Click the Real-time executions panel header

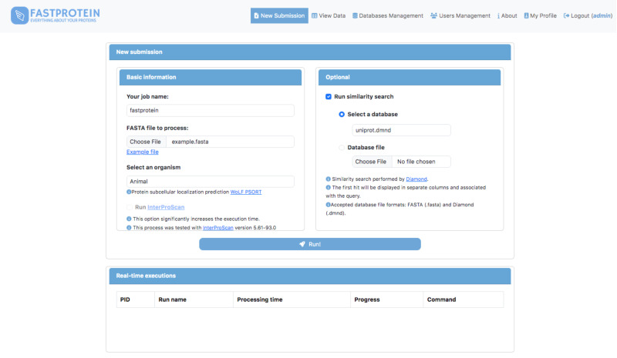[310, 276]
